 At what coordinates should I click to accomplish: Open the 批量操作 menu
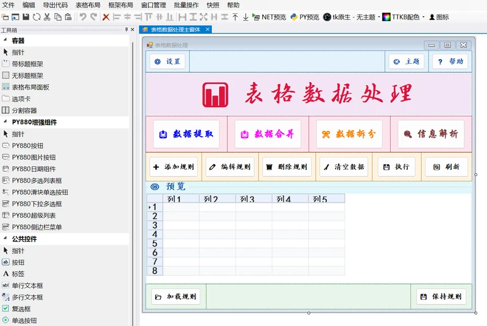pos(186,5)
